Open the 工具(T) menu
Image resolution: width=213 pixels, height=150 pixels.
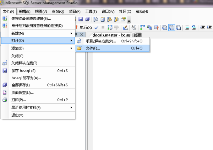tap(91, 12)
